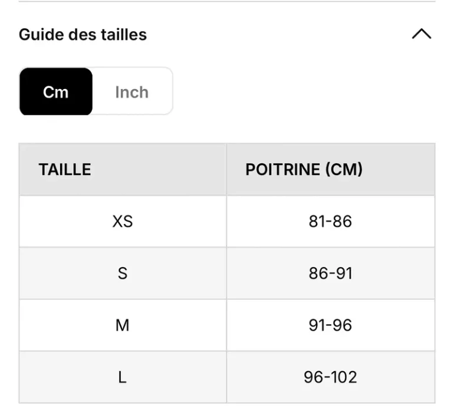Click the S size cell

[x=123, y=273]
